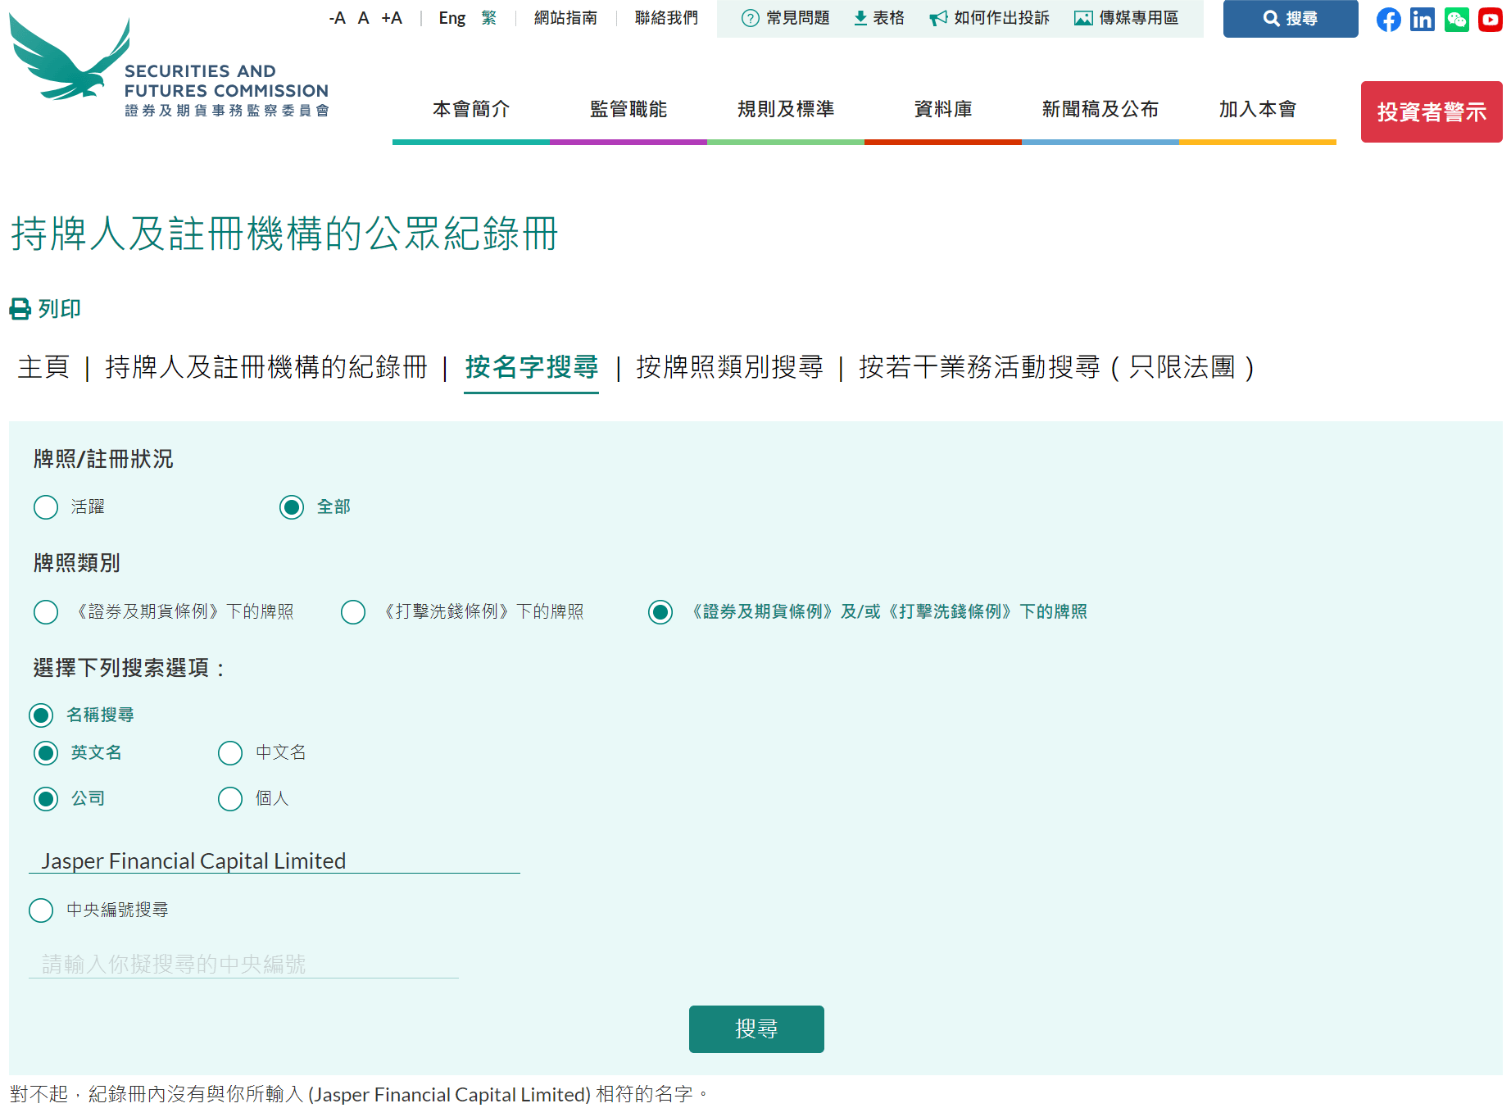1511x1117 pixels.
Task: Open the SFC Facebook page icon
Action: pos(1388,19)
